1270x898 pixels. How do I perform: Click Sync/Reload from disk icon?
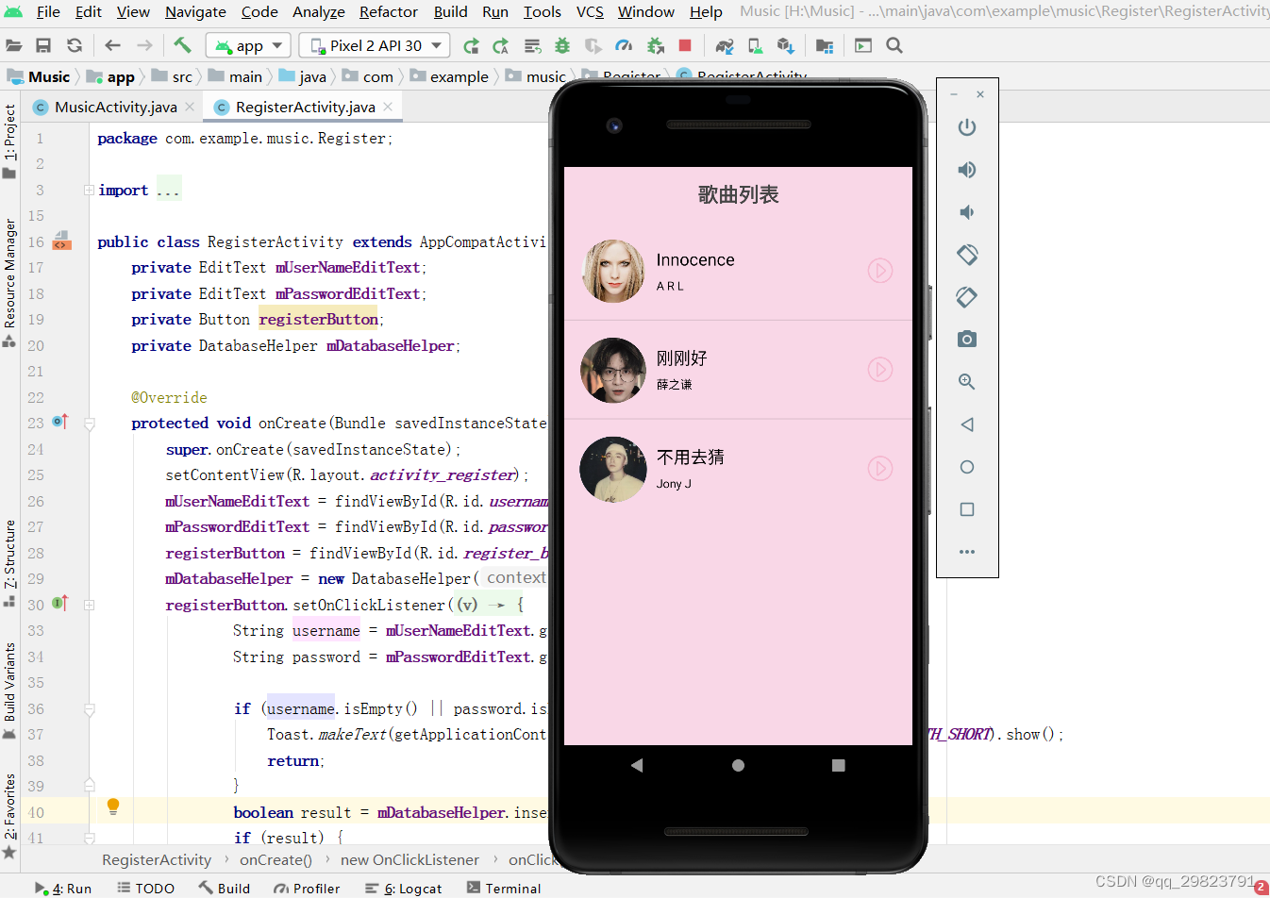pos(75,45)
